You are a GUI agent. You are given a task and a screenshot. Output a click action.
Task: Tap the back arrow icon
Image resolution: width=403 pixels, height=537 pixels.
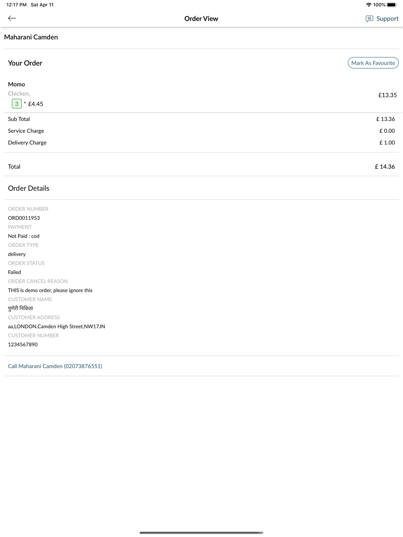(x=12, y=18)
